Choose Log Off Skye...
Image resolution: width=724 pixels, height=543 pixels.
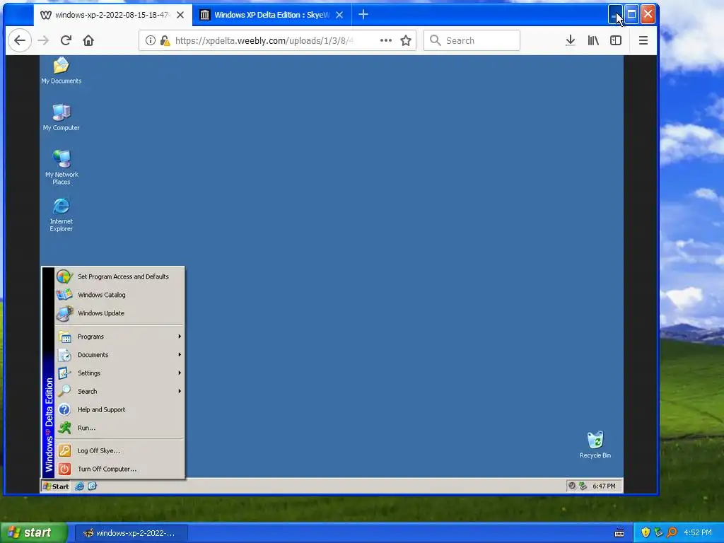(x=119, y=450)
